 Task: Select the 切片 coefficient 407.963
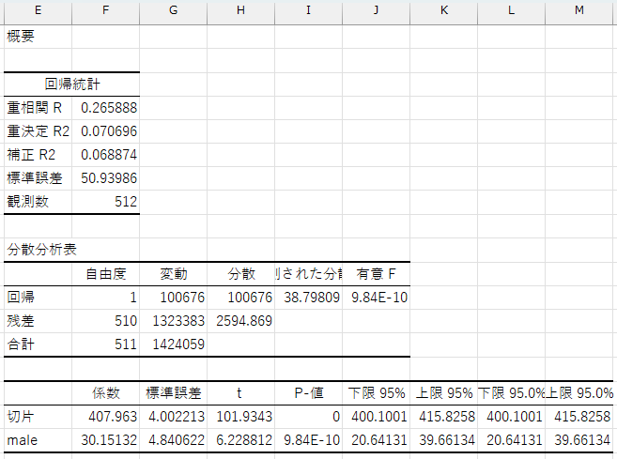[x=105, y=416]
